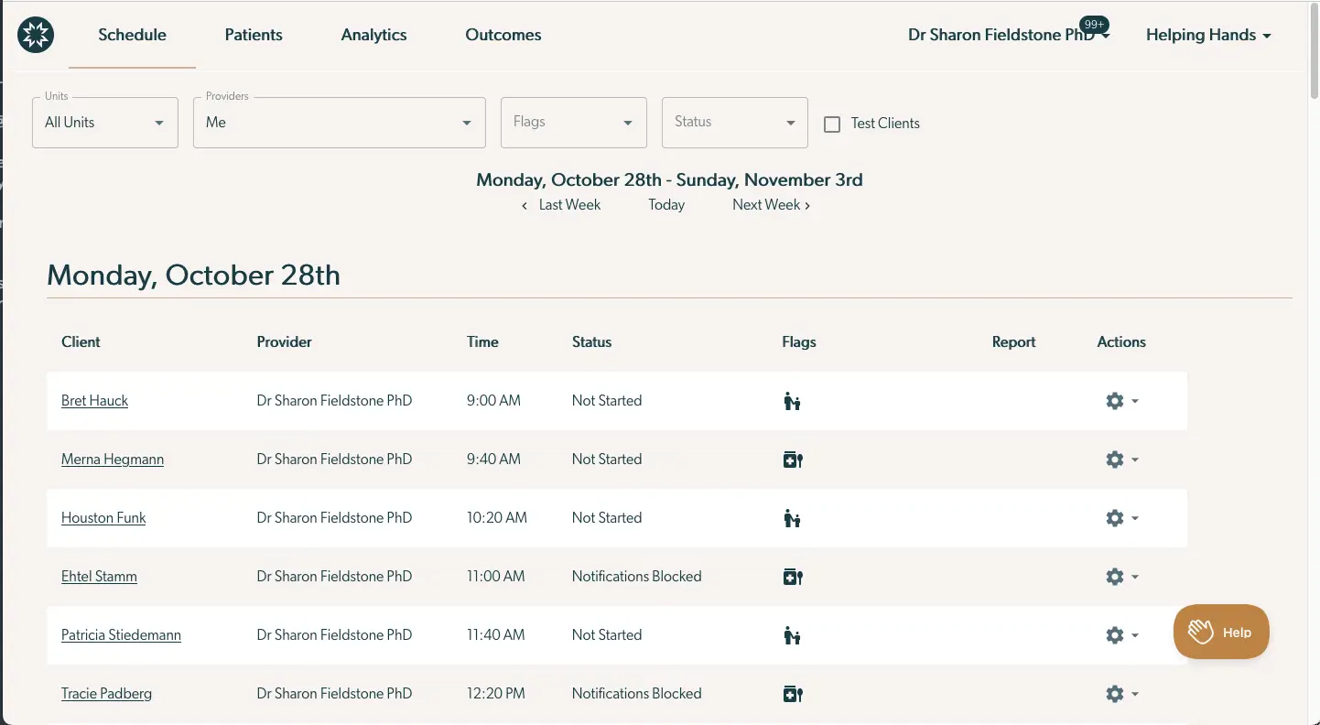Open the actions gear on Tracie Padberg's row
Screen dimensions: 1320x725
(x=1115, y=693)
